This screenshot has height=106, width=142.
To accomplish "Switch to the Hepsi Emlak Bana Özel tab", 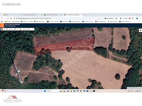I will point(33,15).
